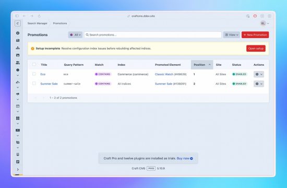The image size is (287, 188).
Task: Click the Buy now link
Action: pyautogui.click(x=183, y=158)
